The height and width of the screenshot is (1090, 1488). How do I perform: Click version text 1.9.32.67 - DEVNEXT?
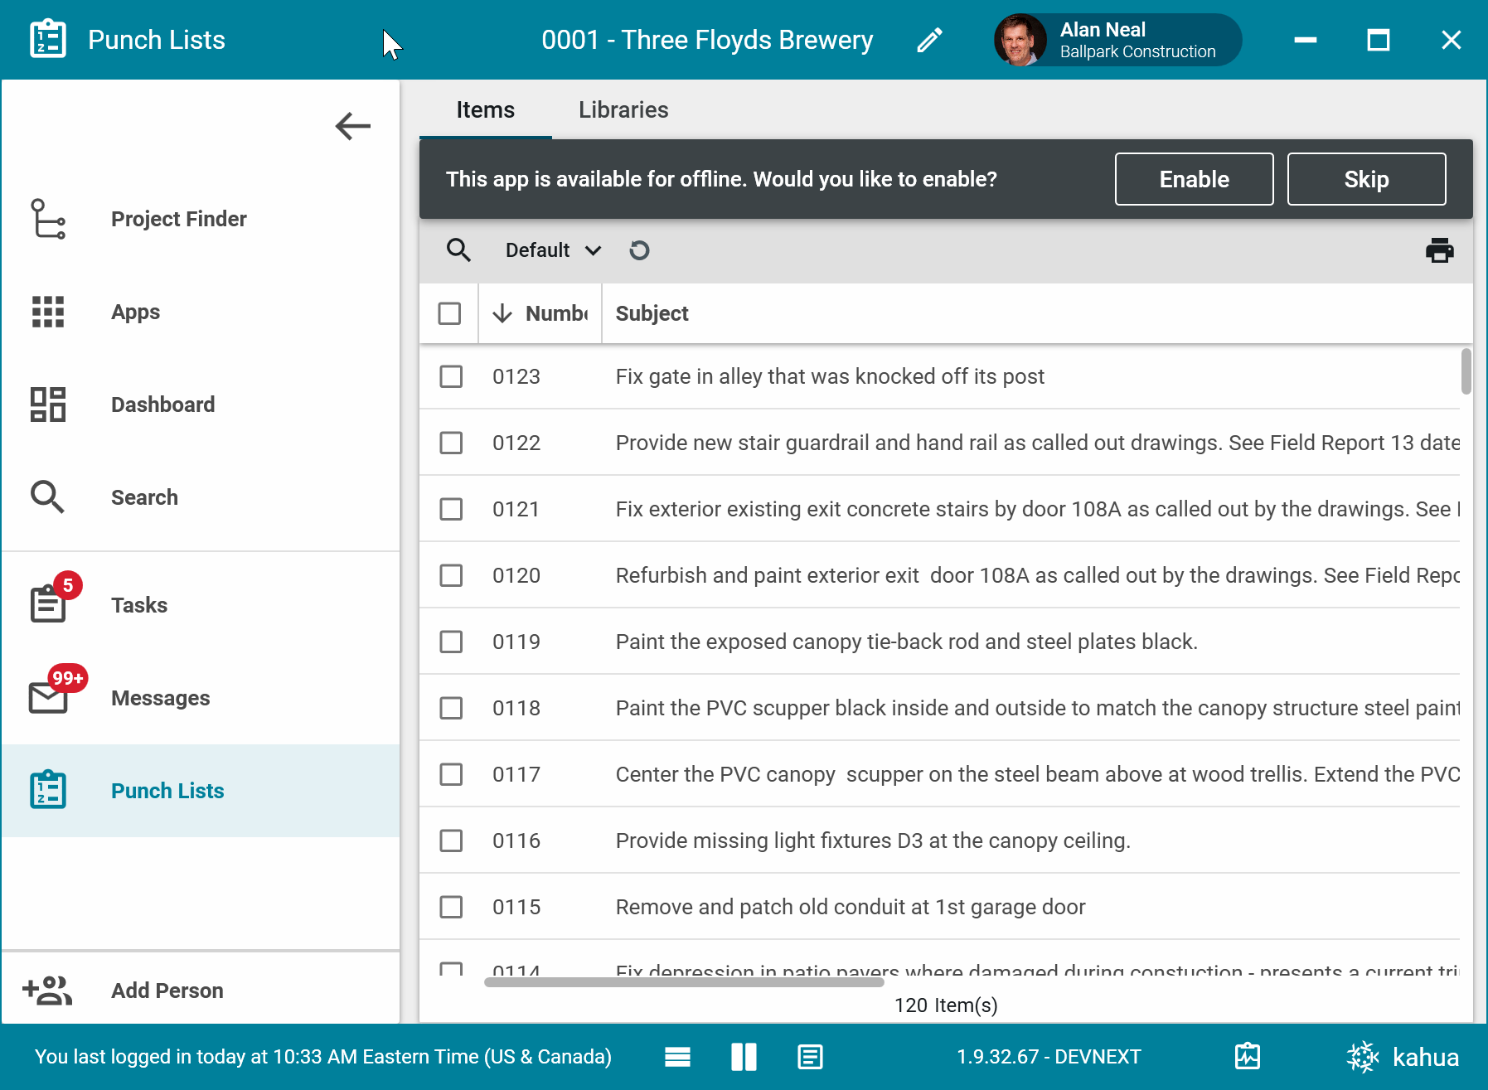1049,1057
